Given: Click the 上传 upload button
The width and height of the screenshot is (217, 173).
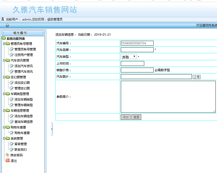Looking at the screenshot, I should (196, 77).
